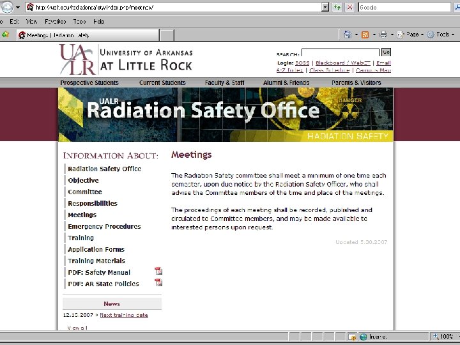Open the Tools toolbar menu
460x345 pixels.
(x=441, y=34)
